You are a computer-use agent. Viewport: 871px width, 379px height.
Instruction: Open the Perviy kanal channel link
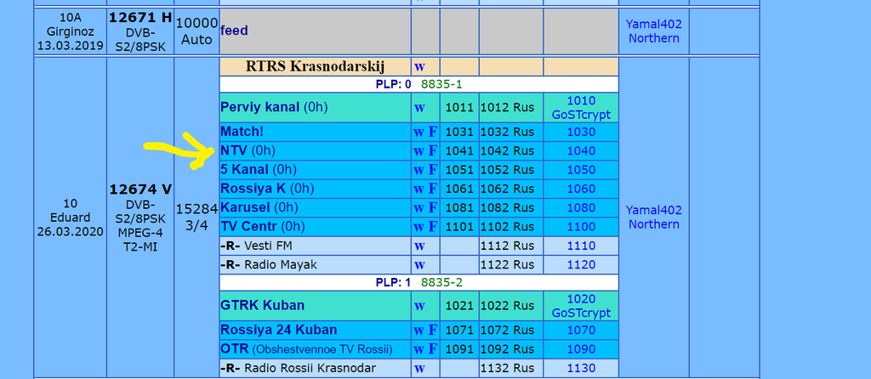coord(260,108)
